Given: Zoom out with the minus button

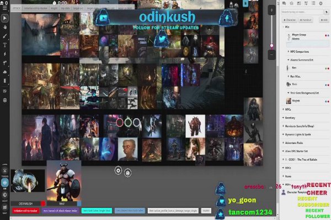Looking at the screenshot, I should point(271,55).
